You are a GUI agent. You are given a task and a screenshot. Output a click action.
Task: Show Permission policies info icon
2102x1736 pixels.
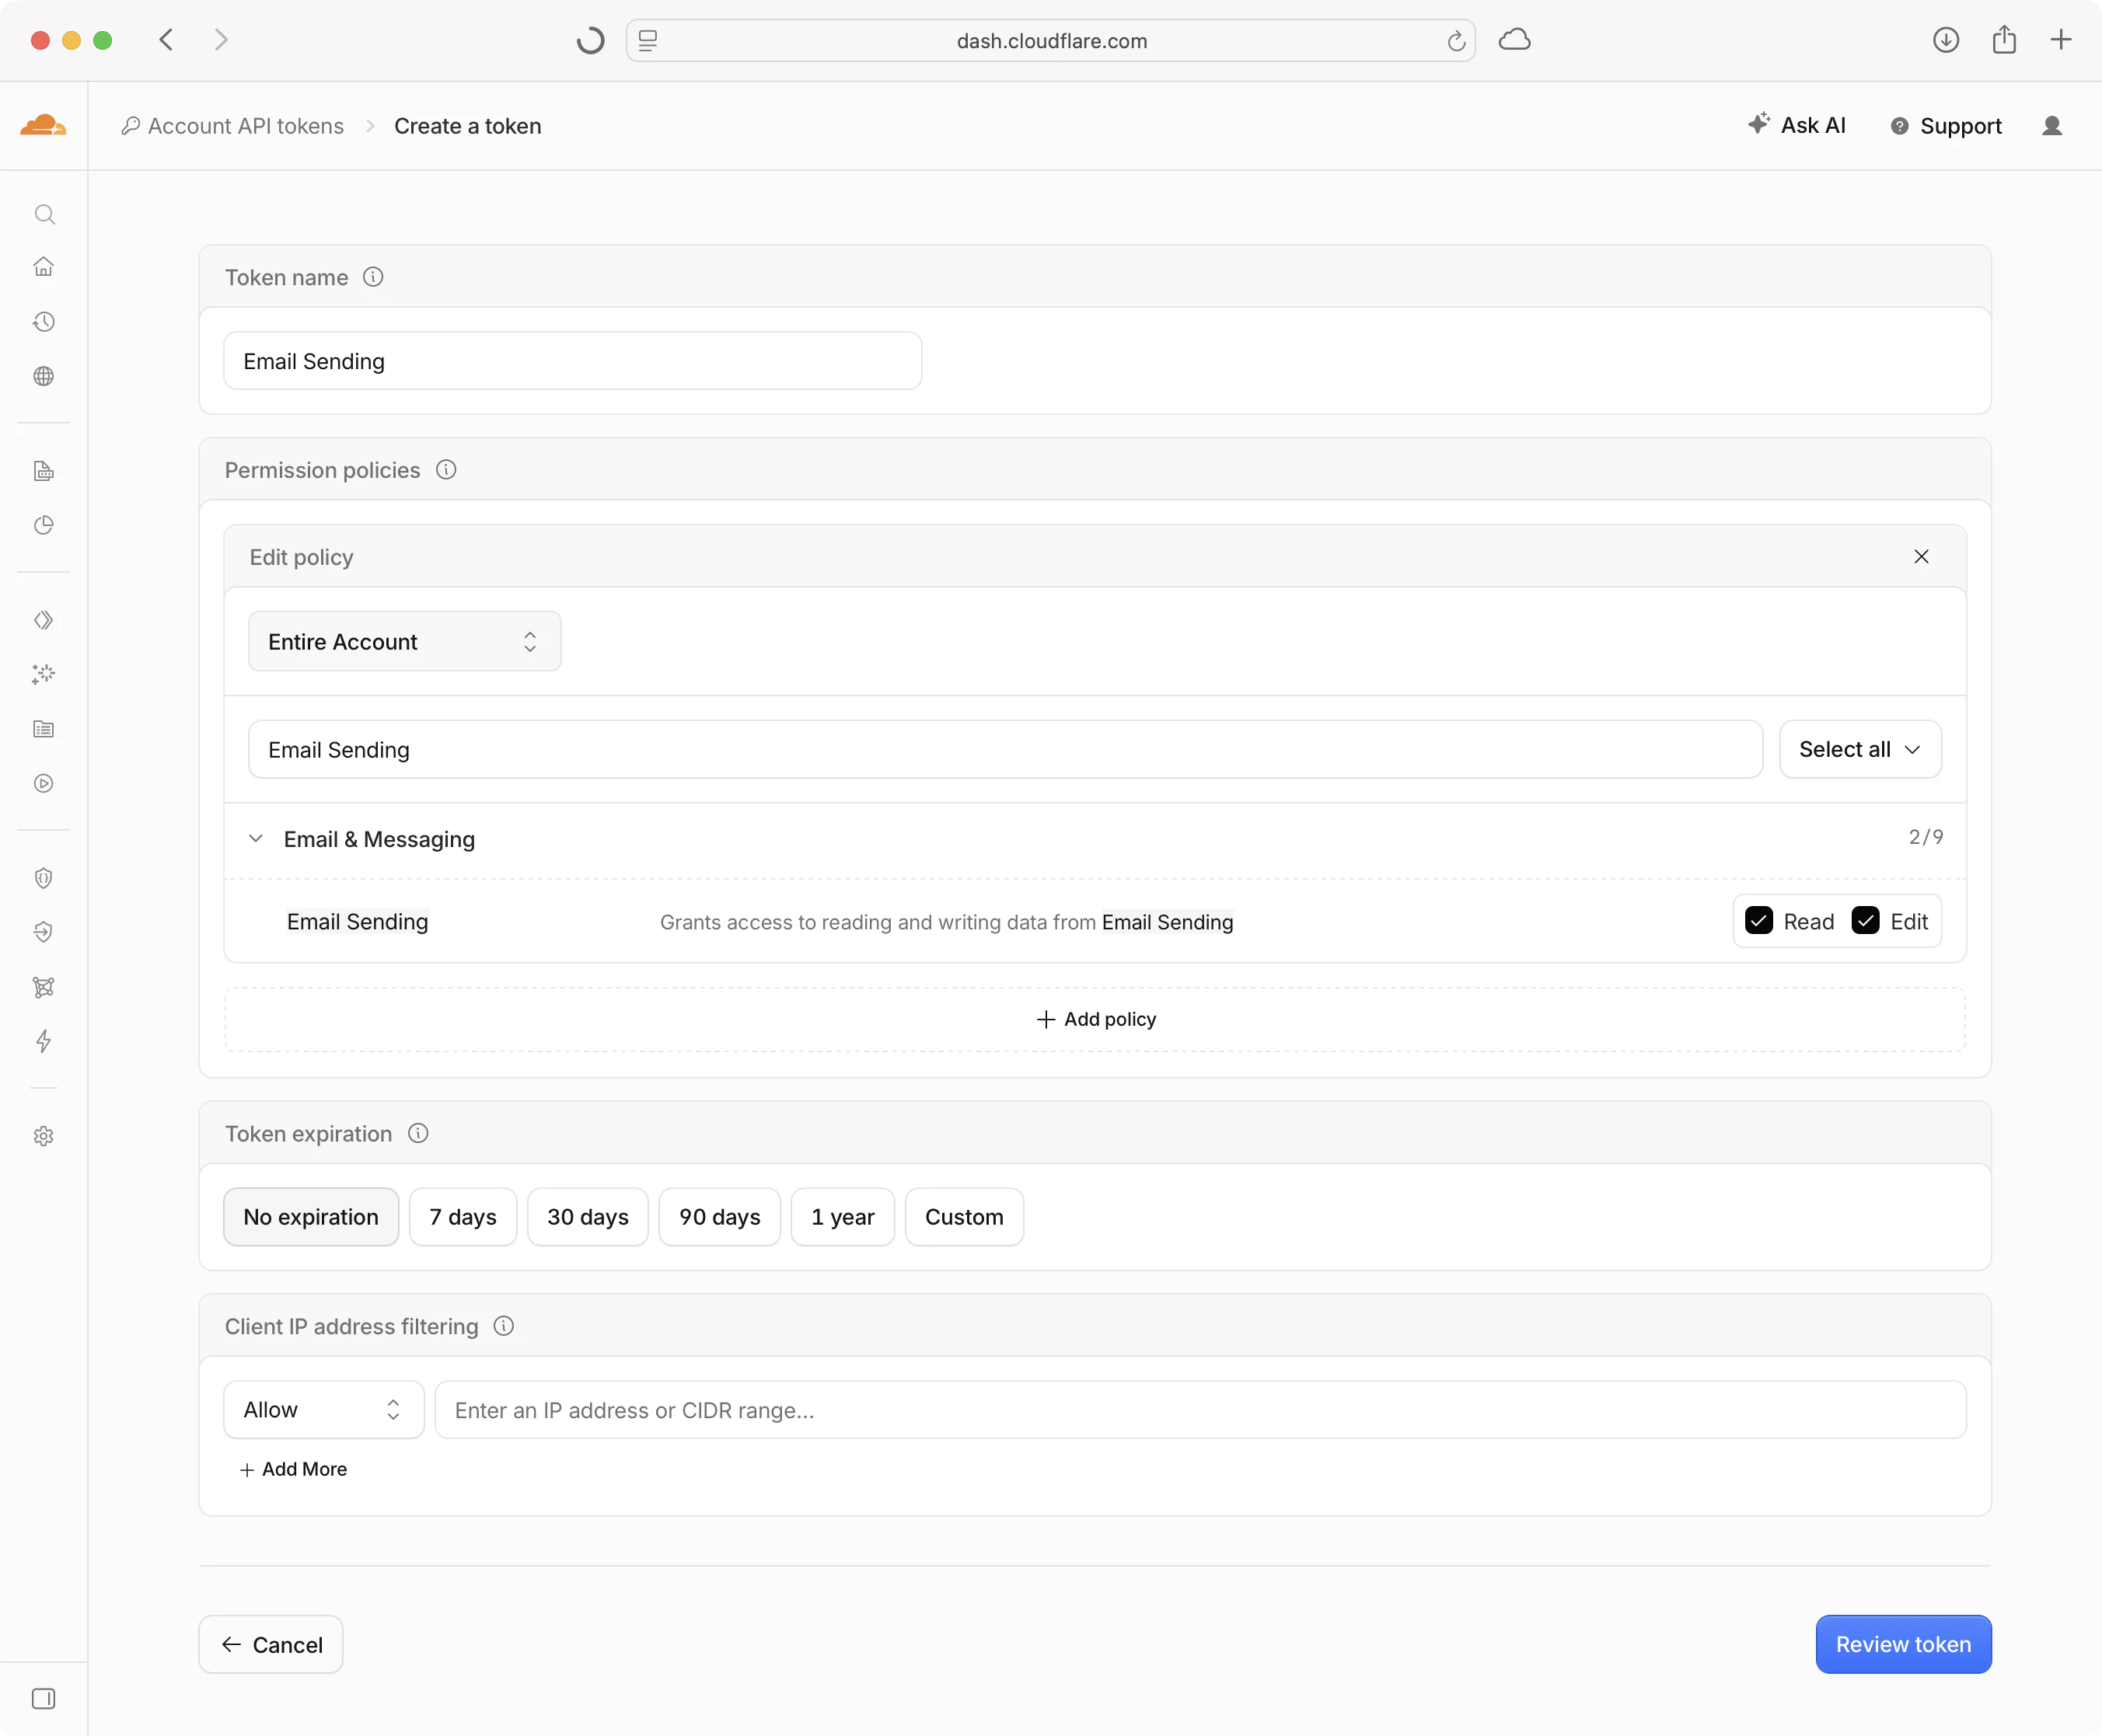point(446,470)
